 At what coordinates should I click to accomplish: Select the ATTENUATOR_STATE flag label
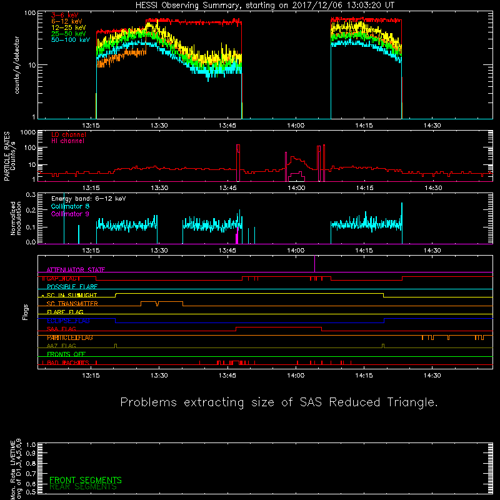(x=76, y=270)
